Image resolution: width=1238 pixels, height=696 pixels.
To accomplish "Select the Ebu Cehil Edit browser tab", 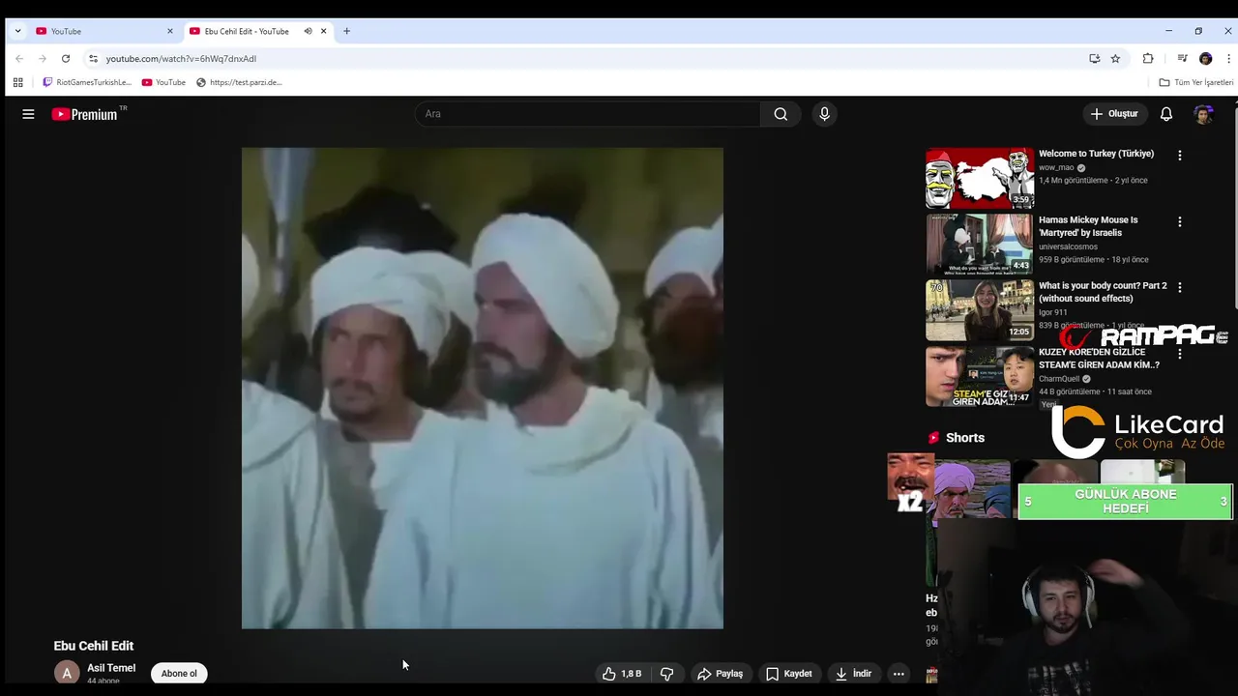I will (247, 31).
